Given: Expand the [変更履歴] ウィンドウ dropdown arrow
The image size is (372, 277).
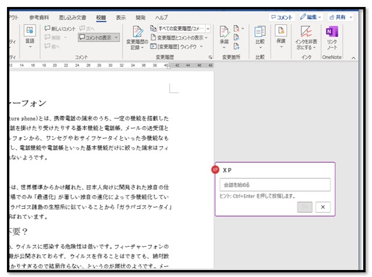Looking at the screenshot, I should pyautogui.click(x=201, y=47).
